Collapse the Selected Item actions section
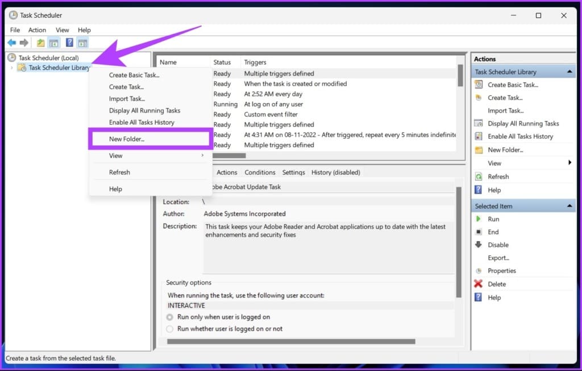This screenshot has width=582, height=371. point(569,206)
